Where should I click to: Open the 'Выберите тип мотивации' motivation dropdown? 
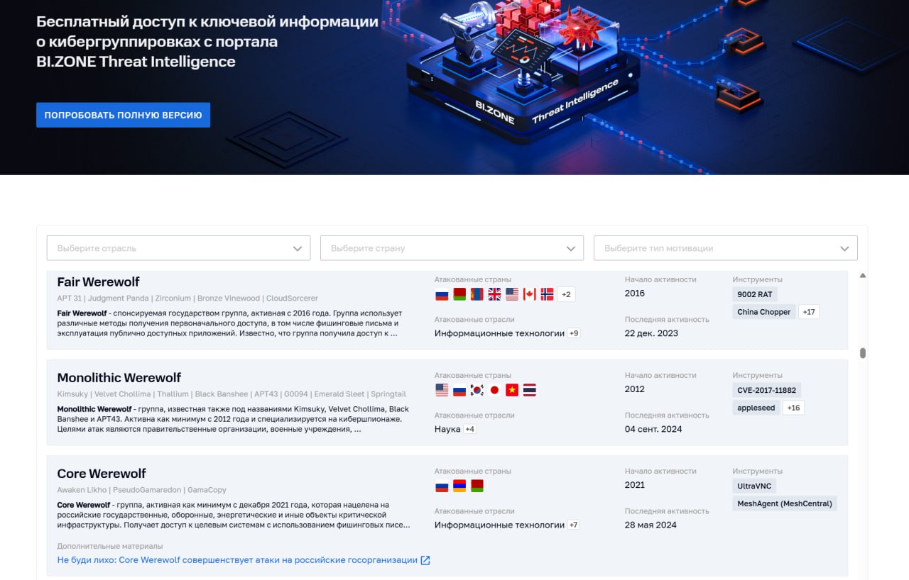[x=725, y=248]
